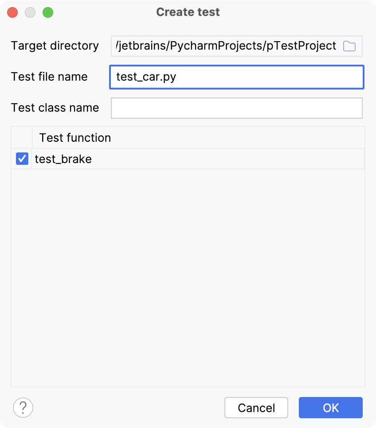This screenshot has width=376, height=428.
Task: Select the test_brake row
Action: pyautogui.click(x=62, y=159)
